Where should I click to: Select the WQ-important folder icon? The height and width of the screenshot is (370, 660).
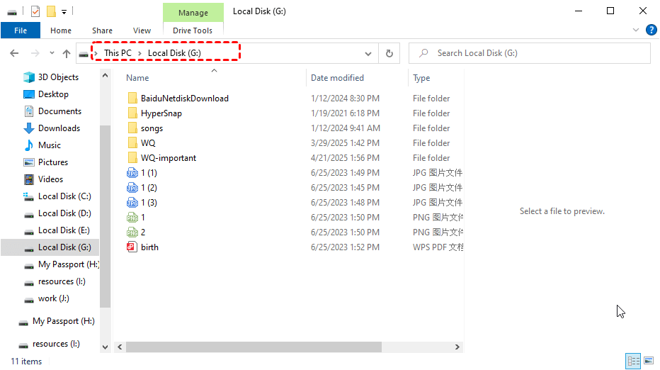point(132,158)
